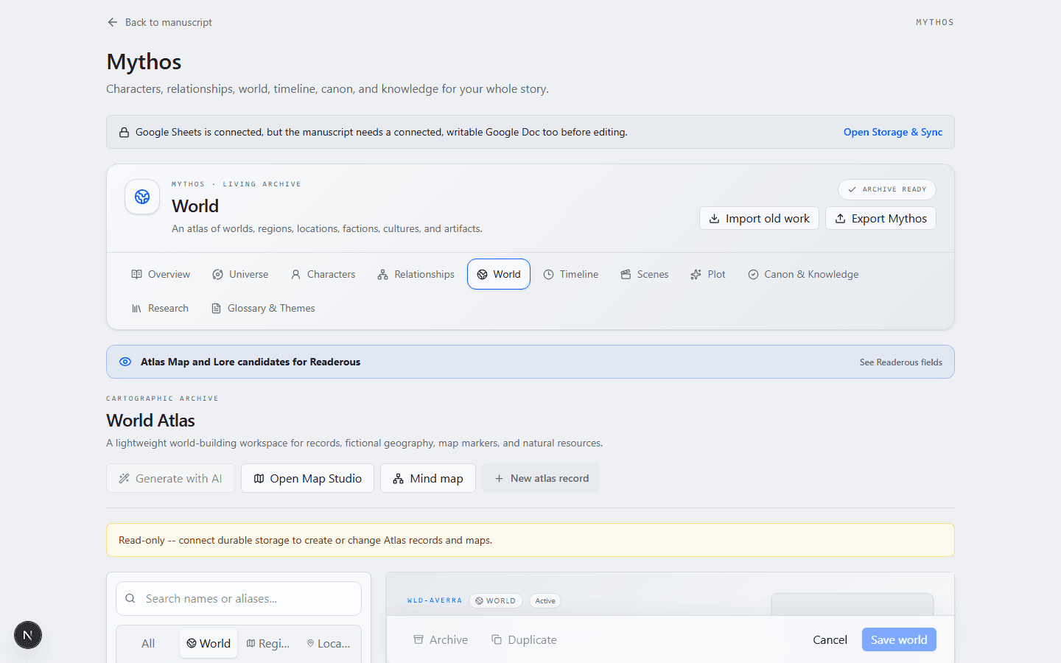Image resolution: width=1061 pixels, height=663 pixels.
Task: Go to the Relationships tab
Action: pos(416,274)
